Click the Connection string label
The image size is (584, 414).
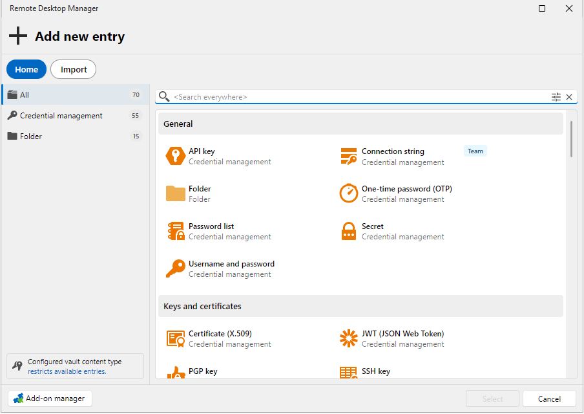click(x=393, y=151)
